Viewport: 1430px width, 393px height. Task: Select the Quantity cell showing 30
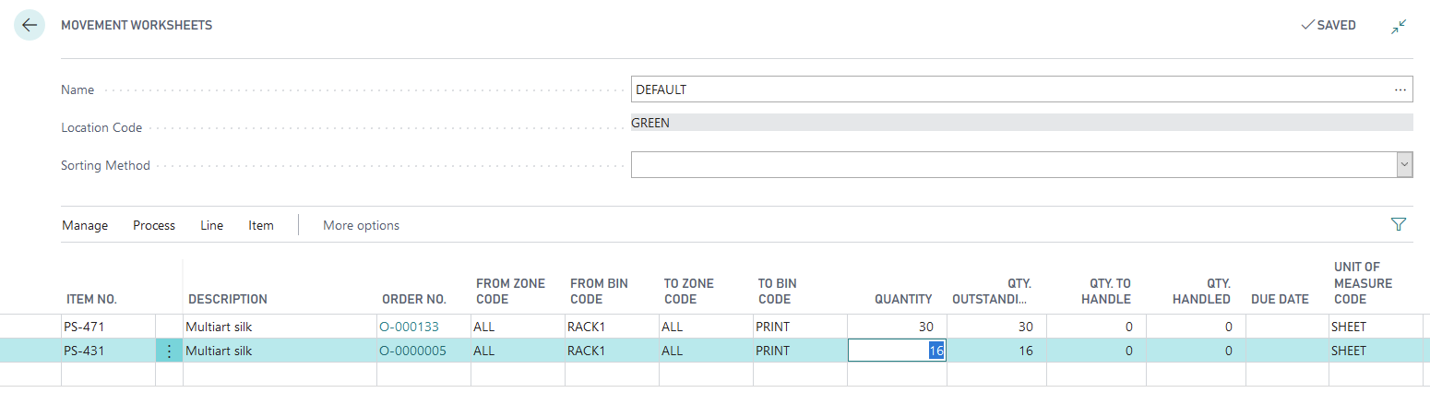[895, 327]
